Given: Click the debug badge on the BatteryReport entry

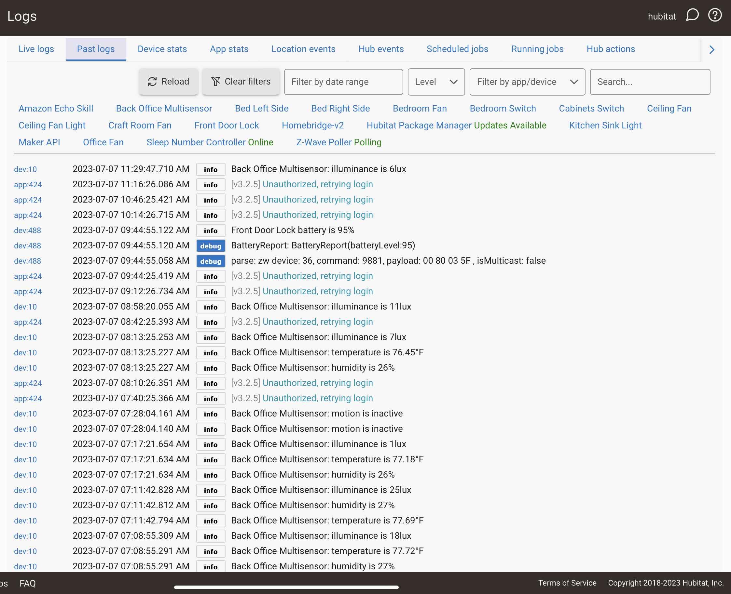Looking at the screenshot, I should 211,246.
